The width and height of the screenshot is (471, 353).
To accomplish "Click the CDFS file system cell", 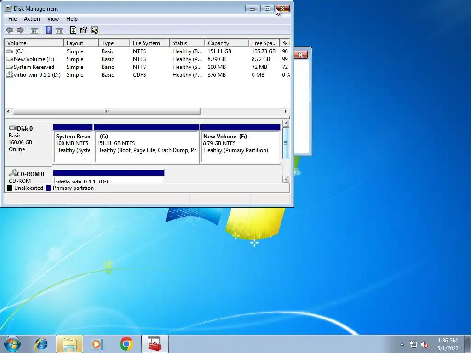I will point(139,75).
